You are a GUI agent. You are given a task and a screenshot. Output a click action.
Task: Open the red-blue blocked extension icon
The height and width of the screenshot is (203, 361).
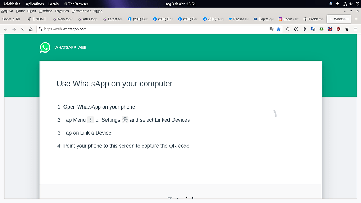330,29
